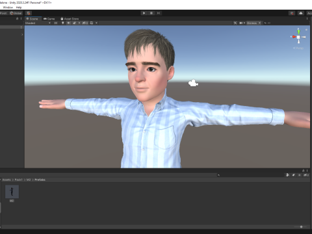Viewport: 312px width, 234px height.
Task: Click the Search by Label icon
Action: (x=294, y=175)
